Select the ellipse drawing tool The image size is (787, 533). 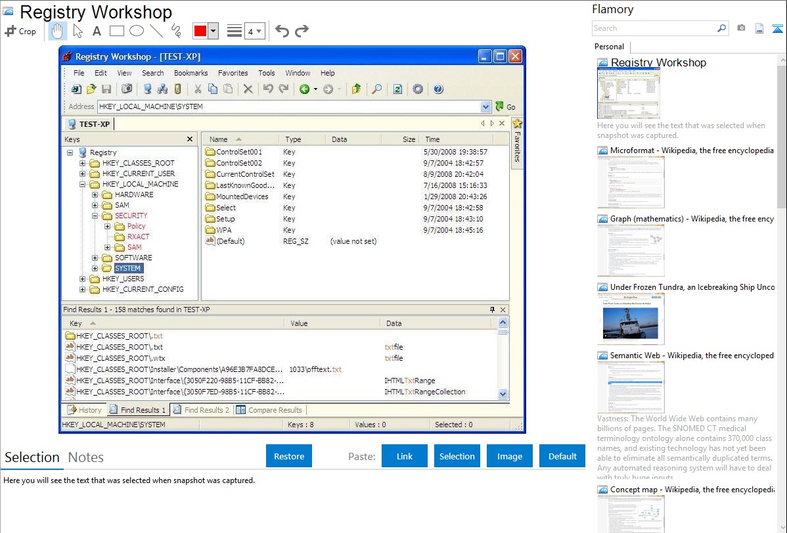coord(137,31)
